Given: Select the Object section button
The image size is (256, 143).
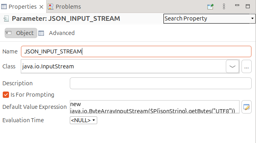Looking at the screenshot, I should tap(21, 33).
